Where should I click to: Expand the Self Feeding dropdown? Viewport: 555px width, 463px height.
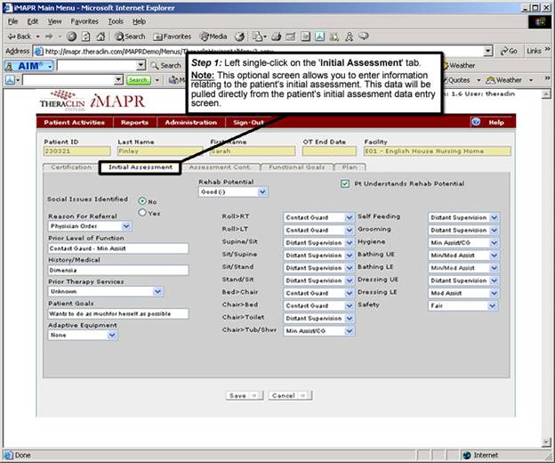(x=495, y=217)
